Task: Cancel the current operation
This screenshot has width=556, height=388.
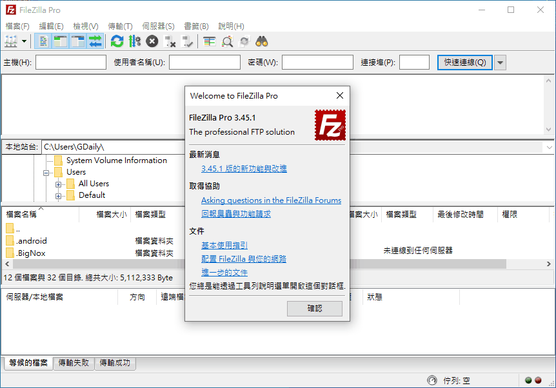Action: point(152,41)
